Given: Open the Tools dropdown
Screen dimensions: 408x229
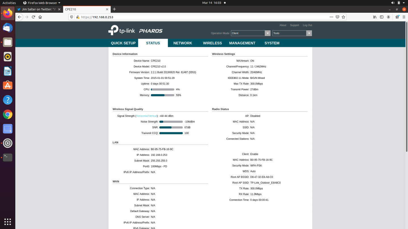Looking at the screenshot, I should click(309, 33).
